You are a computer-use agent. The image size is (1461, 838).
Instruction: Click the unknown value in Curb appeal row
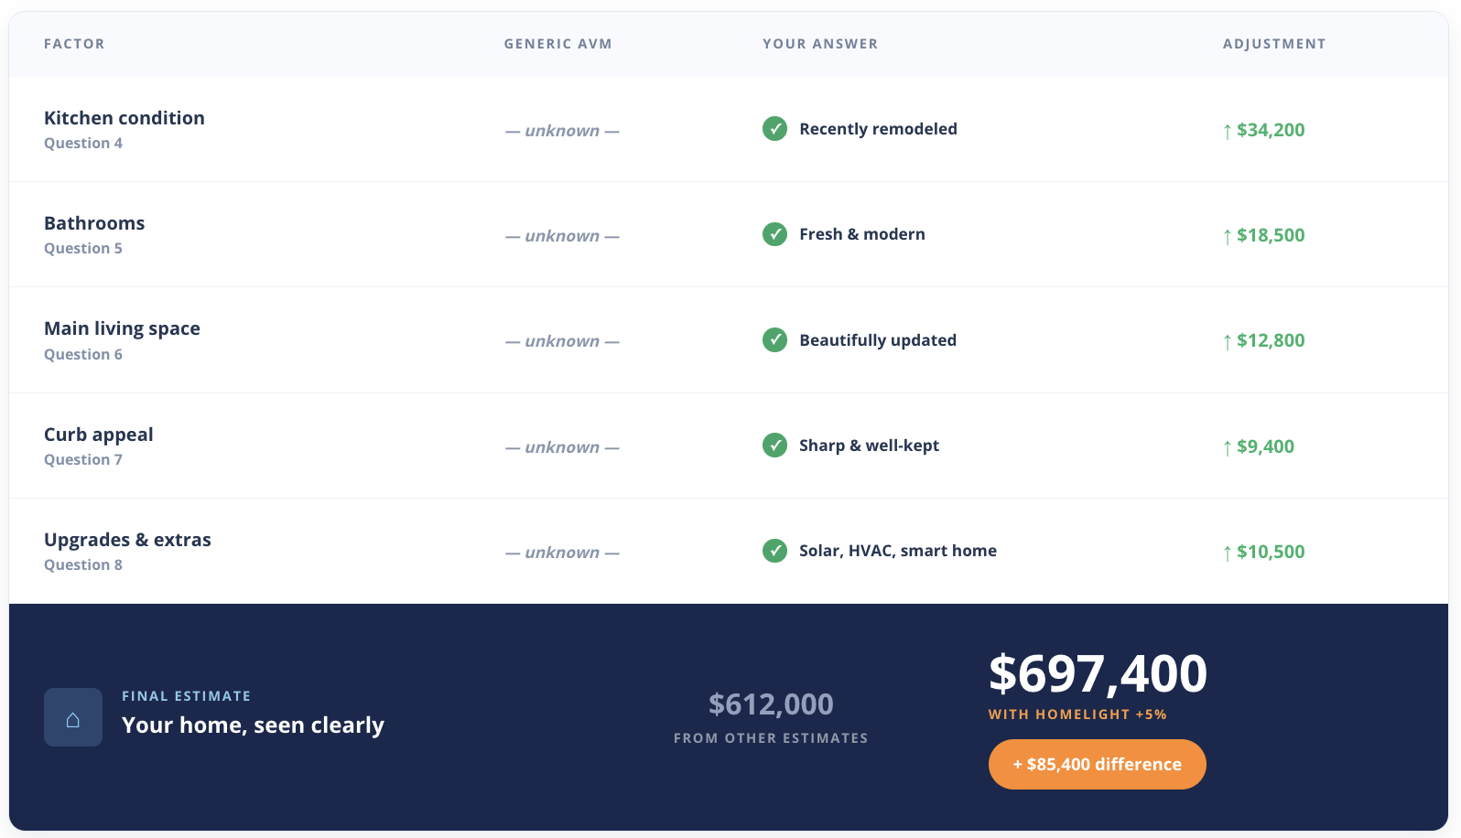click(x=562, y=447)
